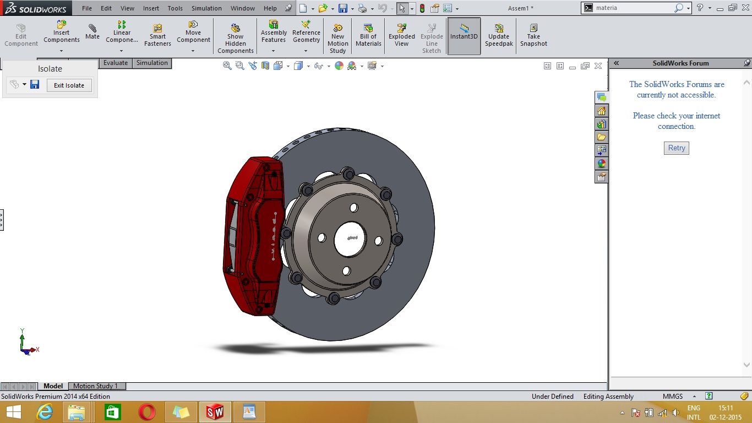This screenshot has width=752, height=423.
Task: Select the Mate tool
Action: tap(92, 32)
